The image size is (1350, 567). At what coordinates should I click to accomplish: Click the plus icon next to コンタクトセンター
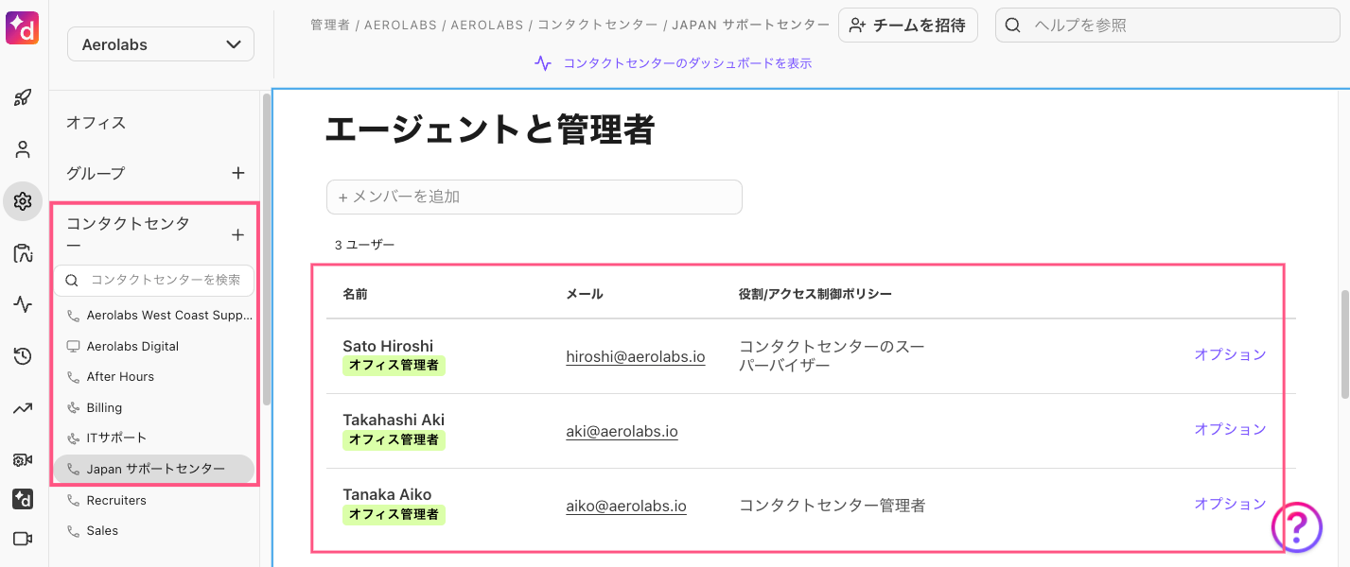[238, 234]
